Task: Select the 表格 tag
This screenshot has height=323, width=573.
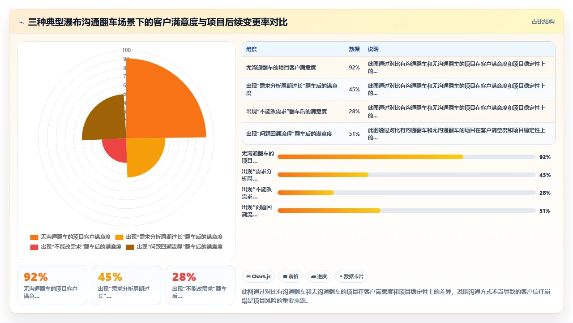Action: click(x=291, y=277)
